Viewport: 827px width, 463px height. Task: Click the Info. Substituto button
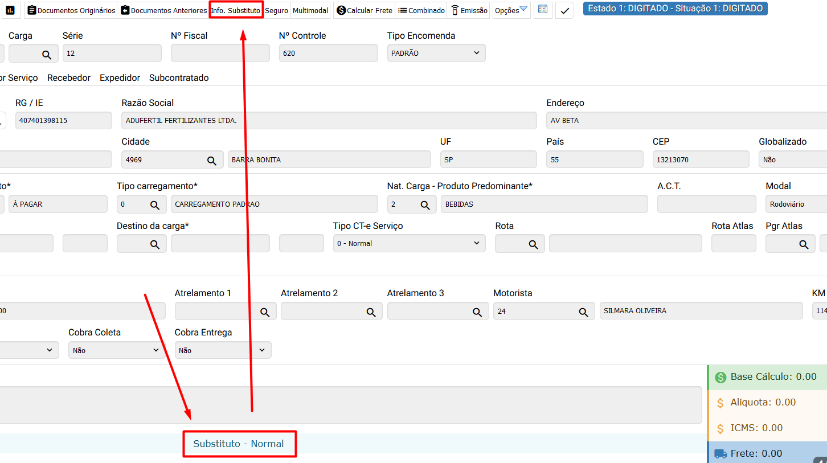tap(236, 10)
